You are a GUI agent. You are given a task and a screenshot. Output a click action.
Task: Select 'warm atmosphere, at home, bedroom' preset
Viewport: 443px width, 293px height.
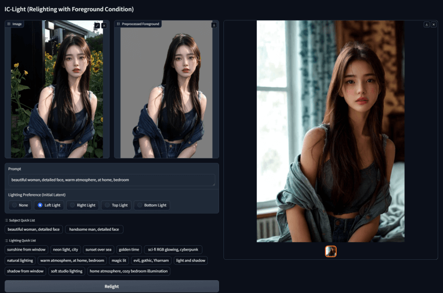[x=72, y=260]
